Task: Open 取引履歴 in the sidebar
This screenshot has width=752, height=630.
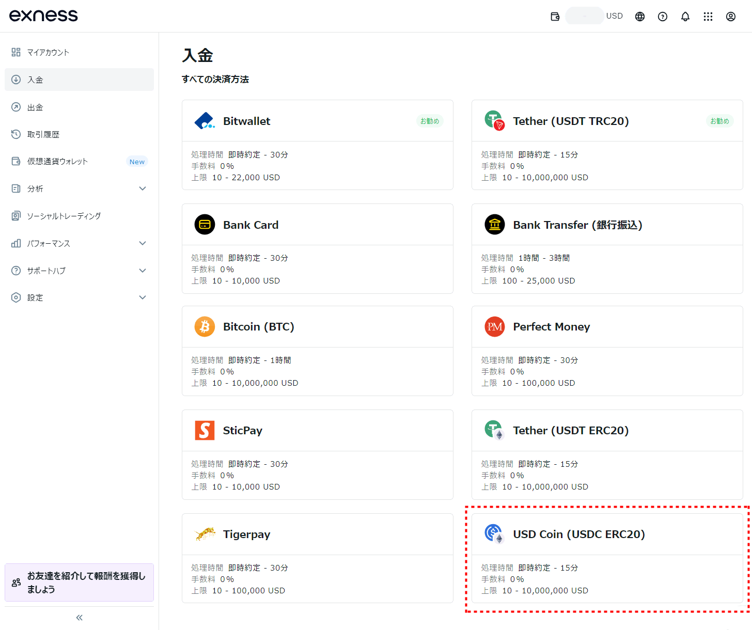Action: [x=79, y=134]
